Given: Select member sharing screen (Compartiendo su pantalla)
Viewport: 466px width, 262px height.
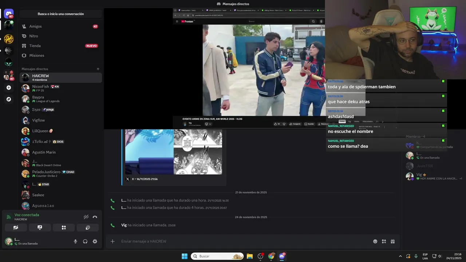Looking at the screenshot, I should 434,145.
